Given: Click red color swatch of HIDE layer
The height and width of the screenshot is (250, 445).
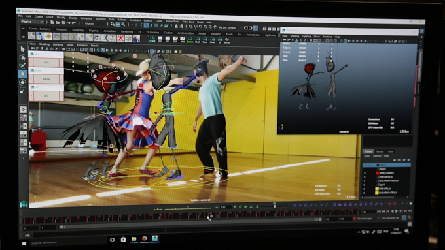Looking at the screenshot, I should point(377,173).
